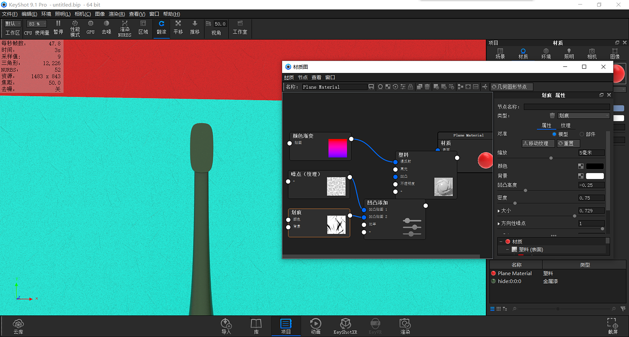Open 查看 menu in Material Graph
This screenshot has width=629, height=337.
tap(316, 78)
